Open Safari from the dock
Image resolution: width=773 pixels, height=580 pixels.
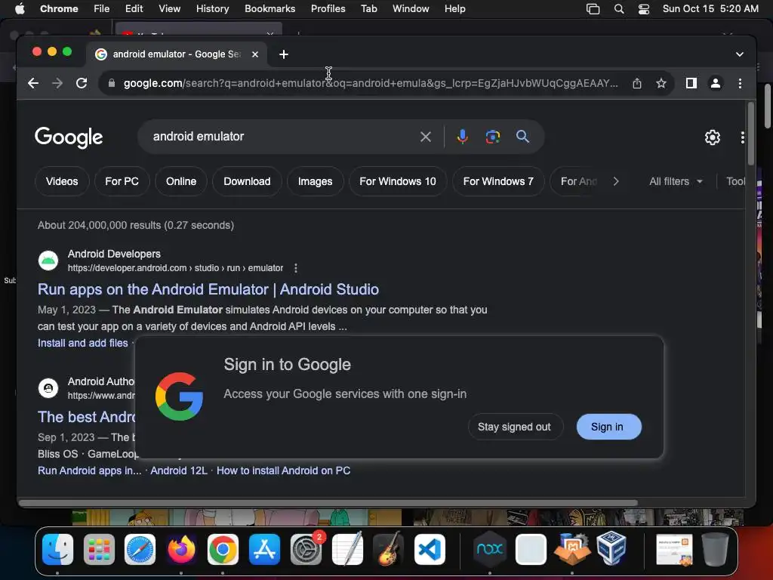pos(140,549)
